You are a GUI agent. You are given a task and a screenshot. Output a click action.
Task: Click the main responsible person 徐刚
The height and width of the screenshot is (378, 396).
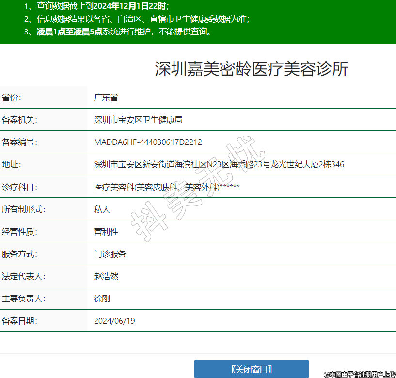[x=102, y=299]
